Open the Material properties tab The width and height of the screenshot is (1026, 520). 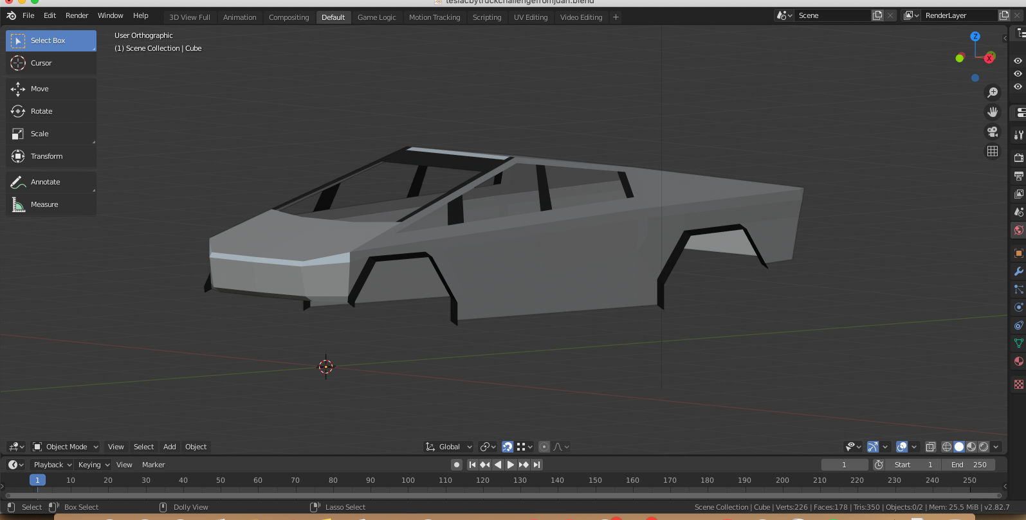pyautogui.click(x=1019, y=361)
